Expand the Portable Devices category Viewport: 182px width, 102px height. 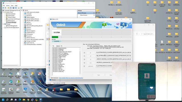(x=23, y=33)
